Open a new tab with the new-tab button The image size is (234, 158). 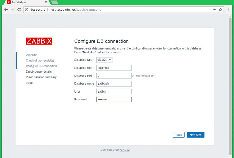(54, 3)
